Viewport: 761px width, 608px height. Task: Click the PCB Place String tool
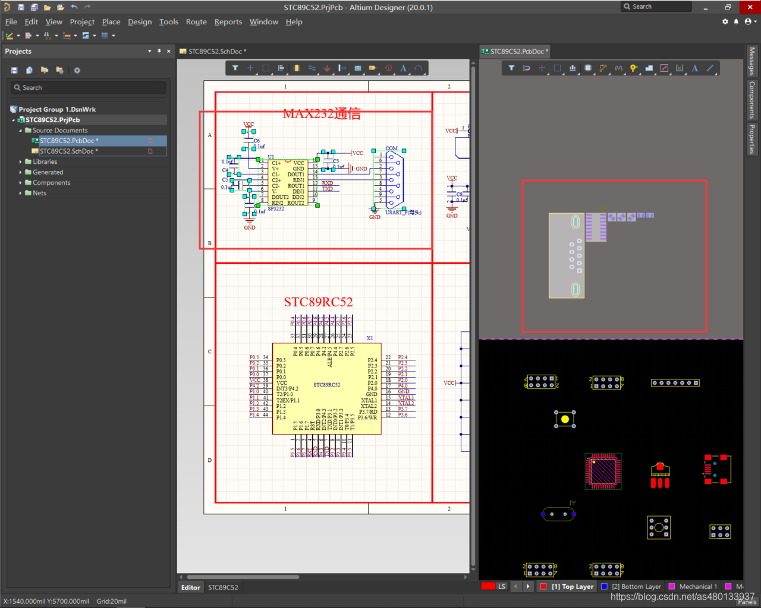click(694, 68)
